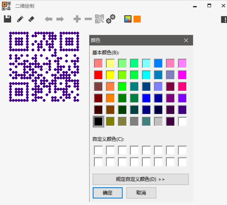Image resolution: width=227 pixels, height=205 pixels.
Task: Click the plus zoom-in icon
Action: (x=77, y=19)
